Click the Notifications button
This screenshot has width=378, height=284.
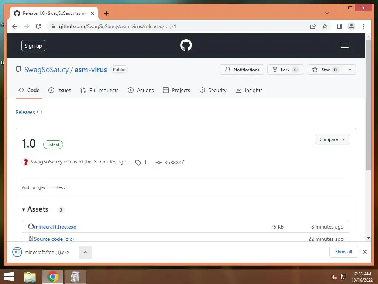tap(242, 70)
